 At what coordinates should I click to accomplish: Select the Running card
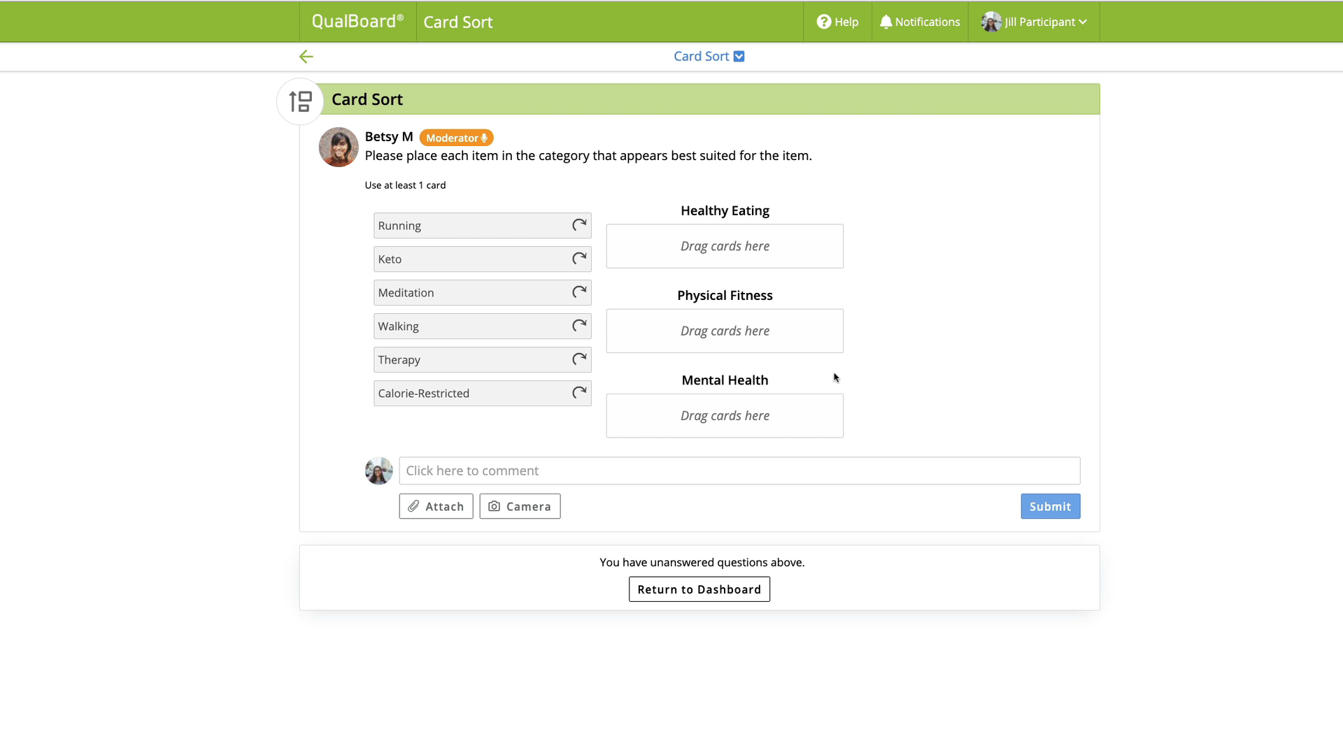click(x=483, y=225)
